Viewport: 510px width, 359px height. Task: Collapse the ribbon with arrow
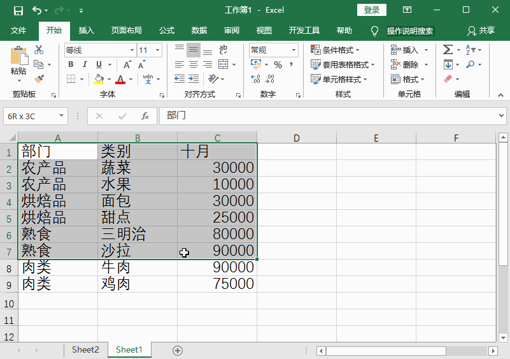[x=501, y=95]
